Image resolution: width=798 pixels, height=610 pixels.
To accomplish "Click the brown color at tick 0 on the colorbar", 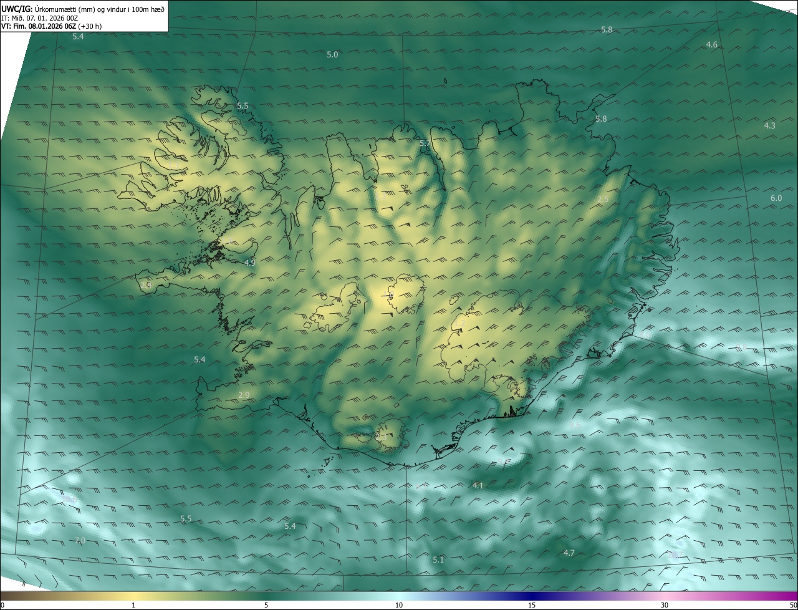I will click(4, 596).
